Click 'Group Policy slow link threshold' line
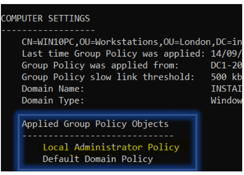Image resolution: width=244 pixels, height=175 pixels. 132,77
